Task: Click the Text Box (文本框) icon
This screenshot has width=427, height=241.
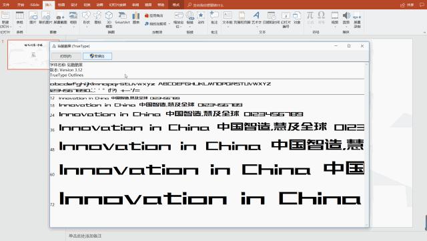Action: coord(228,15)
